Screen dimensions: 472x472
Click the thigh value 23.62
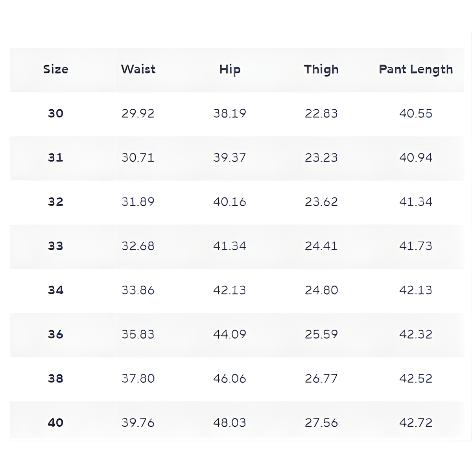(321, 202)
